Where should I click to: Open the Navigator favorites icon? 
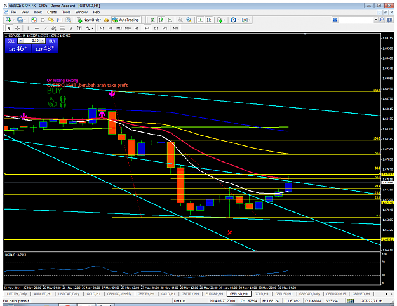51,20
